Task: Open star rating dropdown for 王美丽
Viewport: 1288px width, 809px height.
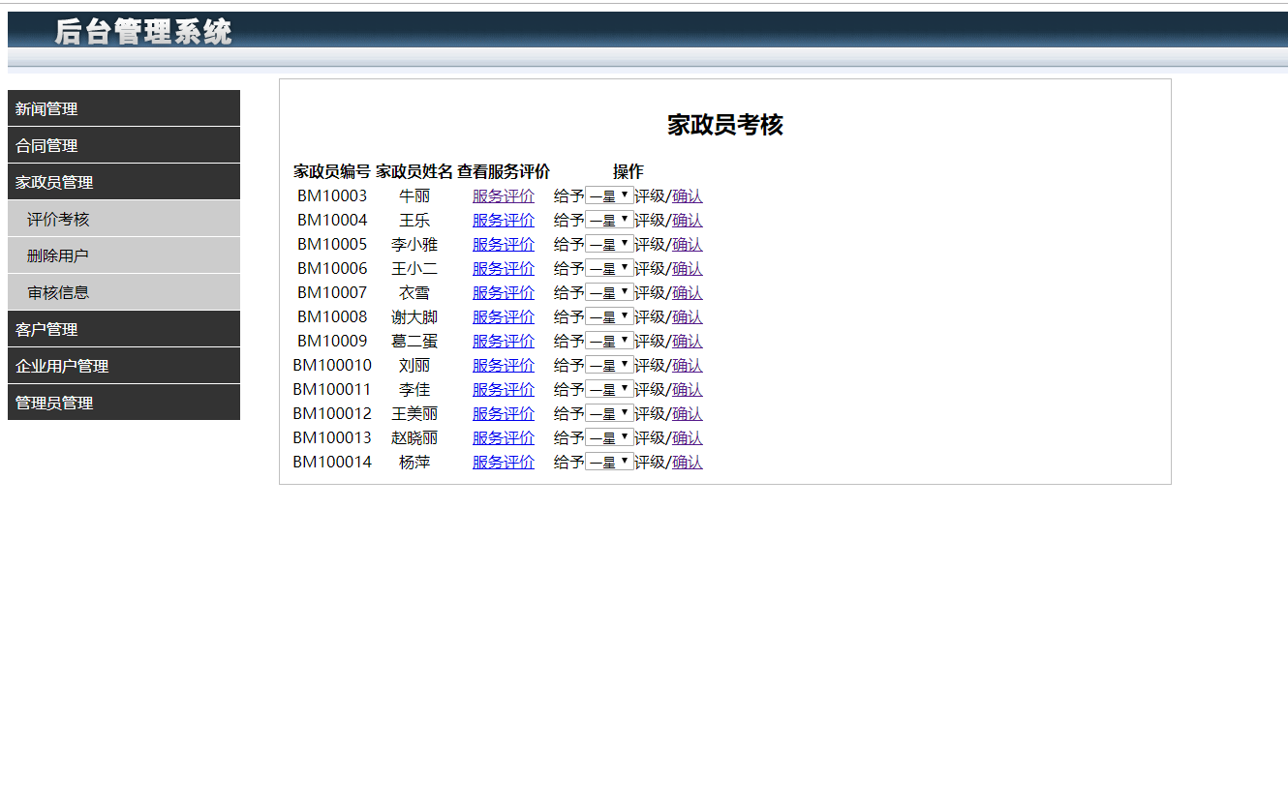Action: [x=608, y=413]
